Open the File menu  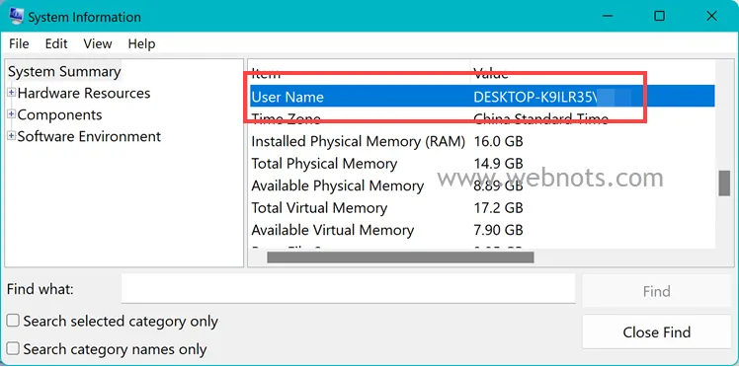click(19, 43)
